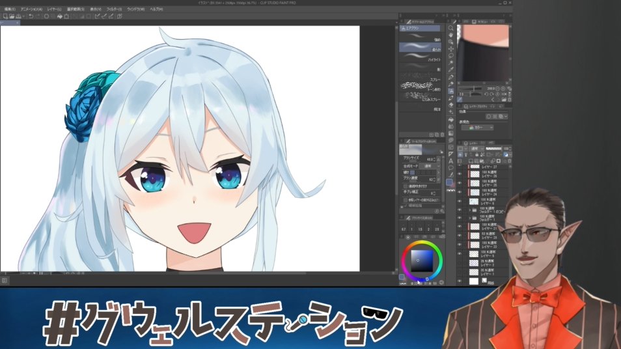621x349 pixels.
Task: Open the 選択範囲 menu
Action: tap(76, 8)
